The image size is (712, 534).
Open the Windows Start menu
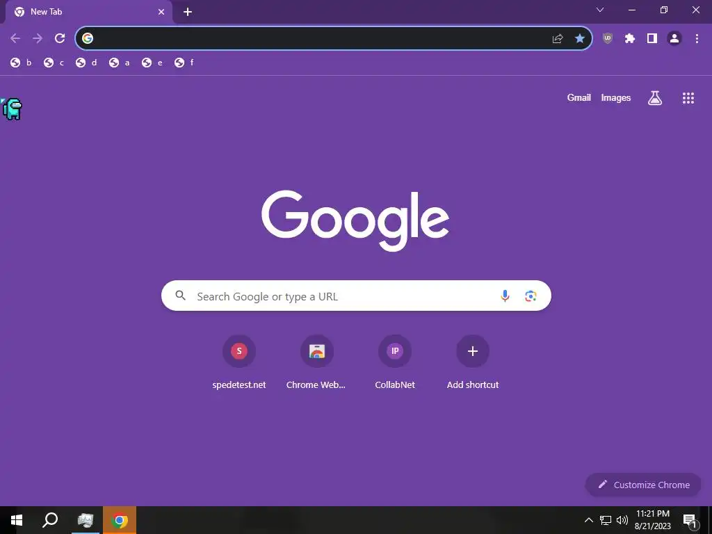17,520
